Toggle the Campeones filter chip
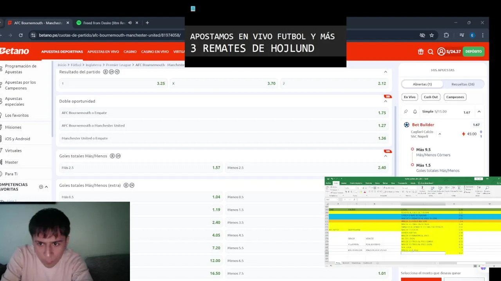 point(455,97)
